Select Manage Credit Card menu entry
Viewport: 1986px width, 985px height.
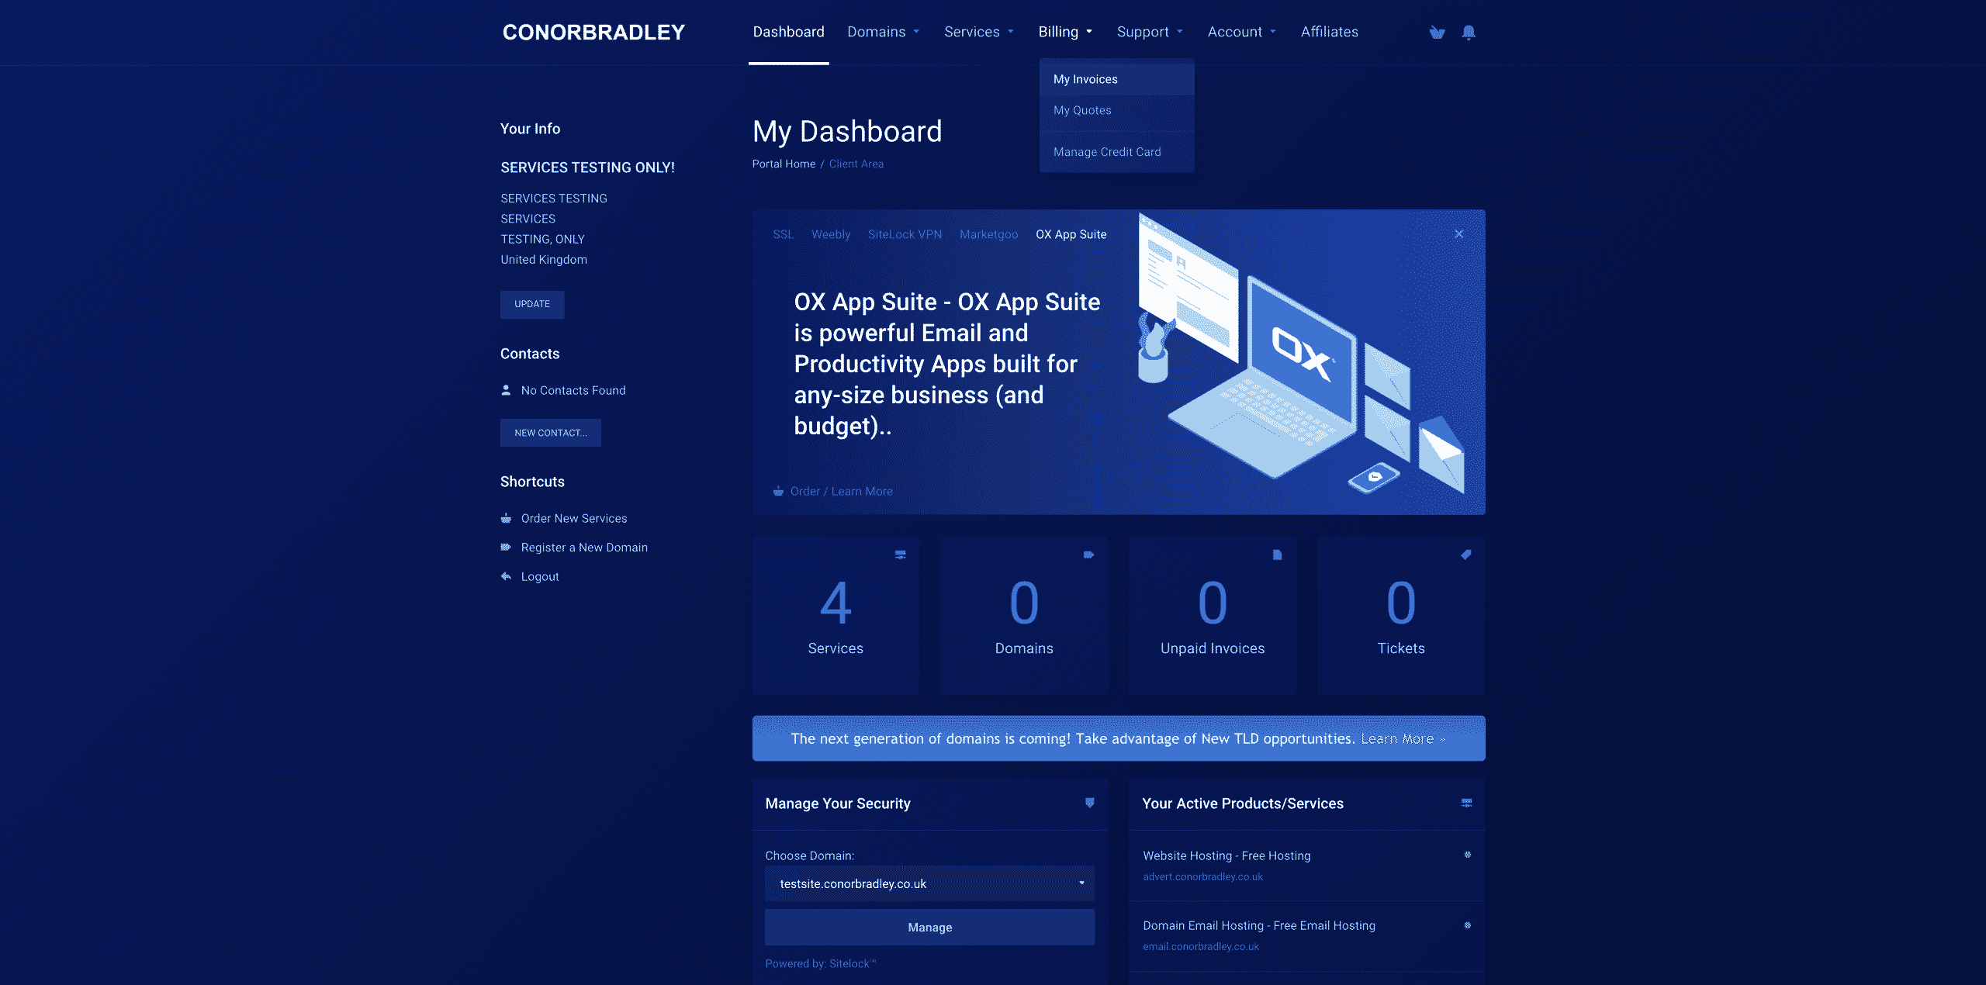coord(1116,152)
